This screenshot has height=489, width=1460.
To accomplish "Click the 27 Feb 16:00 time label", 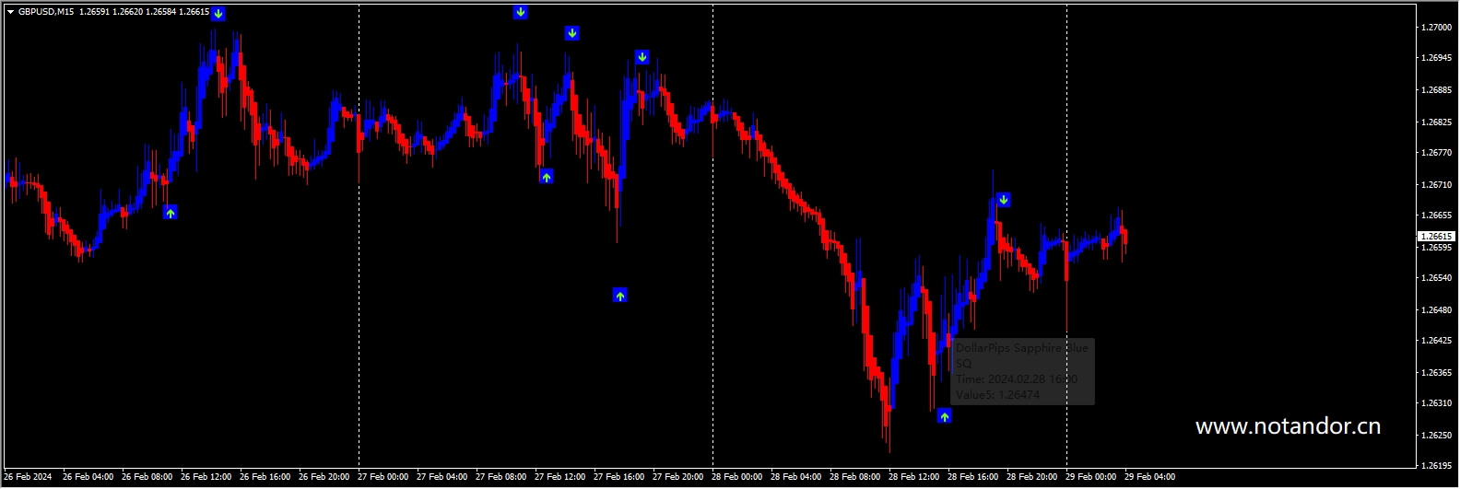I will 619,477.
